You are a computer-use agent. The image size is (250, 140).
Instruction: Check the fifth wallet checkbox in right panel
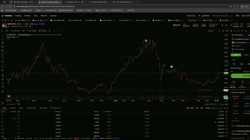point(233,49)
